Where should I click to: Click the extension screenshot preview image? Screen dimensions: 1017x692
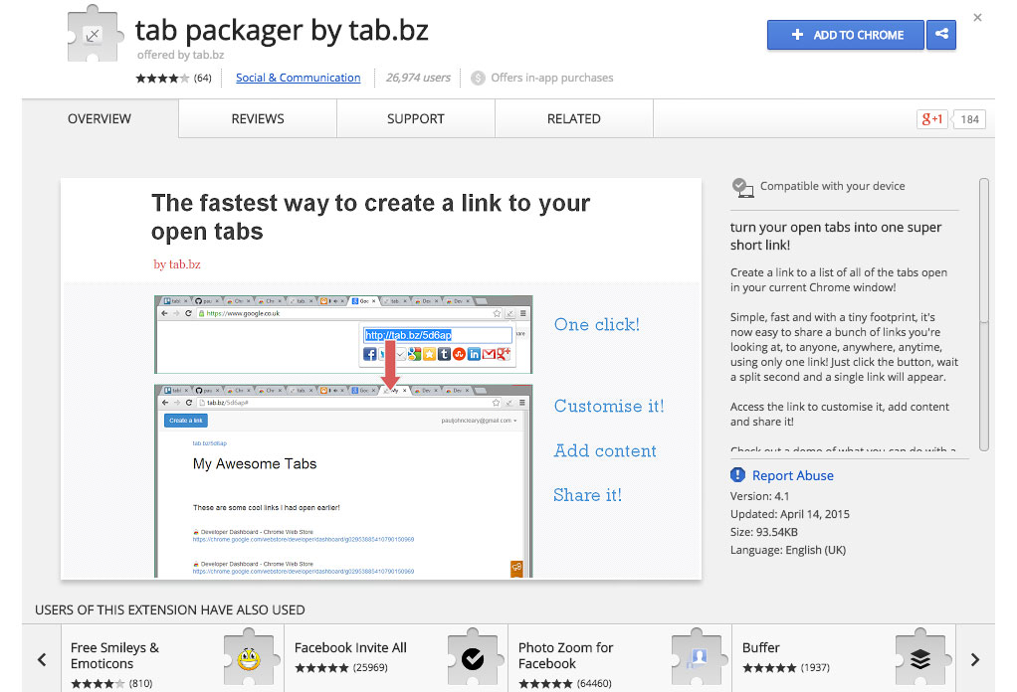381,379
